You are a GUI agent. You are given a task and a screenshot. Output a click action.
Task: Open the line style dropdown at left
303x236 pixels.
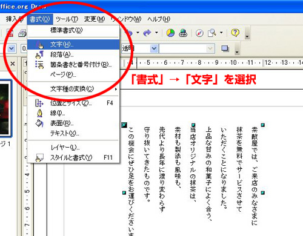tap(12, 48)
